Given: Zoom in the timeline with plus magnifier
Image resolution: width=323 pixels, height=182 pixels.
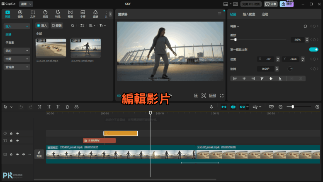Looking at the screenshot, I should pyautogui.click(x=318, y=107).
